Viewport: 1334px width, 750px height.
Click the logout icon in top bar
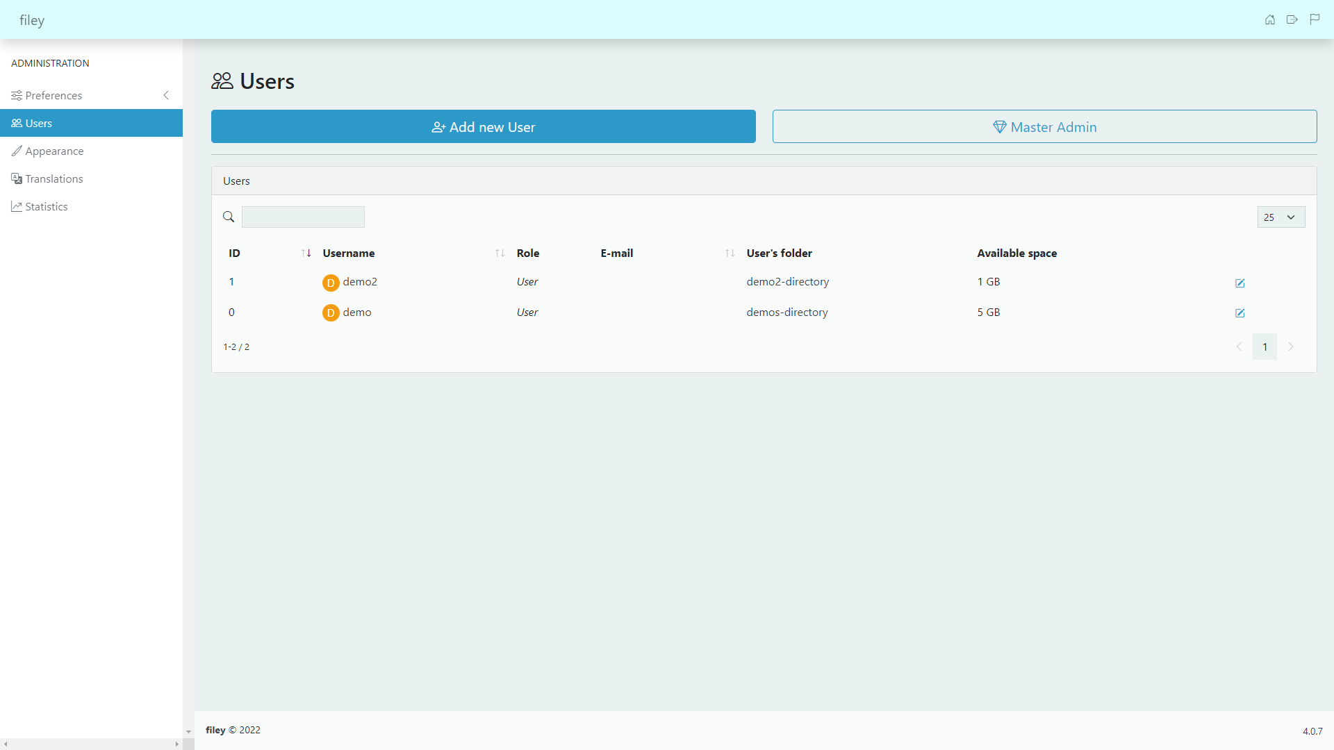(1292, 19)
